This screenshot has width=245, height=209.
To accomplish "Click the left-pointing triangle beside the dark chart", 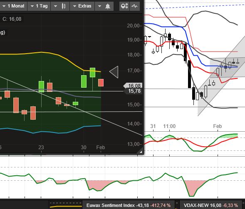I will (x=114, y=72).
